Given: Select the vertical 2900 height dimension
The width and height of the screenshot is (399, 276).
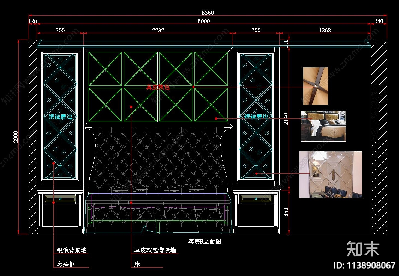Looking at the screenshot, I should 16,137.
